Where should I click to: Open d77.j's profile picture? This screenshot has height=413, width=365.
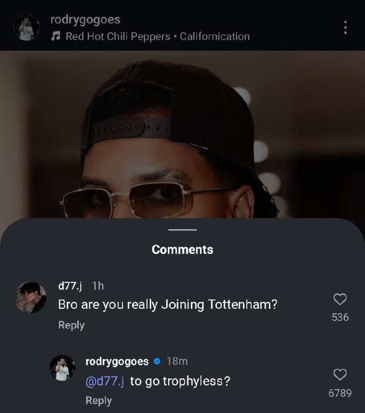coord(28,298)
